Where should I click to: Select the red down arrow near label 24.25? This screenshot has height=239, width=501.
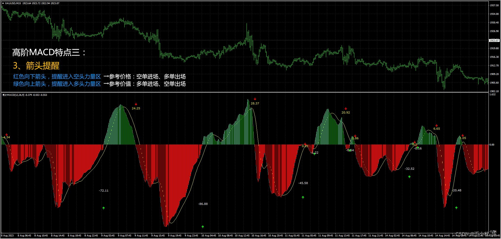136,104
